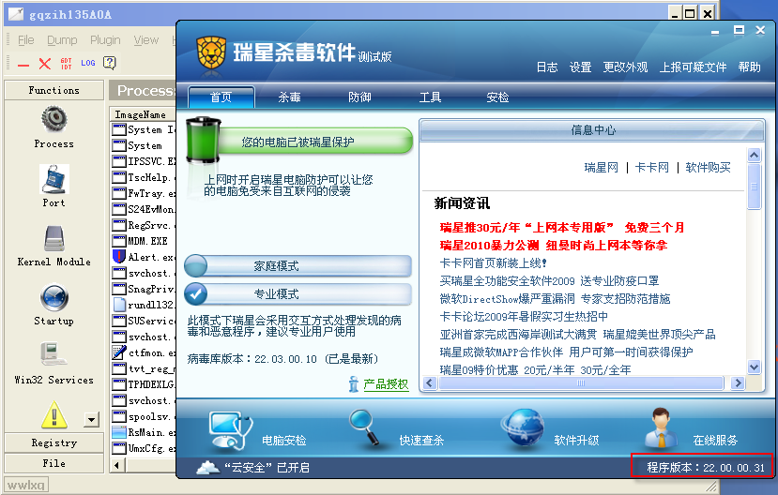The width and height of the screenshot is (778, 495).
Task: Click the 在线服务 person icon
Action: 662,427
